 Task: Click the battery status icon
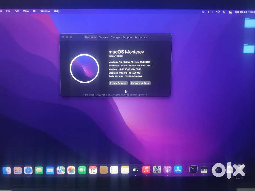tap(210, 12)
